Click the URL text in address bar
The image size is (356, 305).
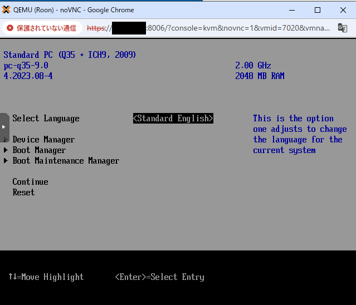[208, 28]
